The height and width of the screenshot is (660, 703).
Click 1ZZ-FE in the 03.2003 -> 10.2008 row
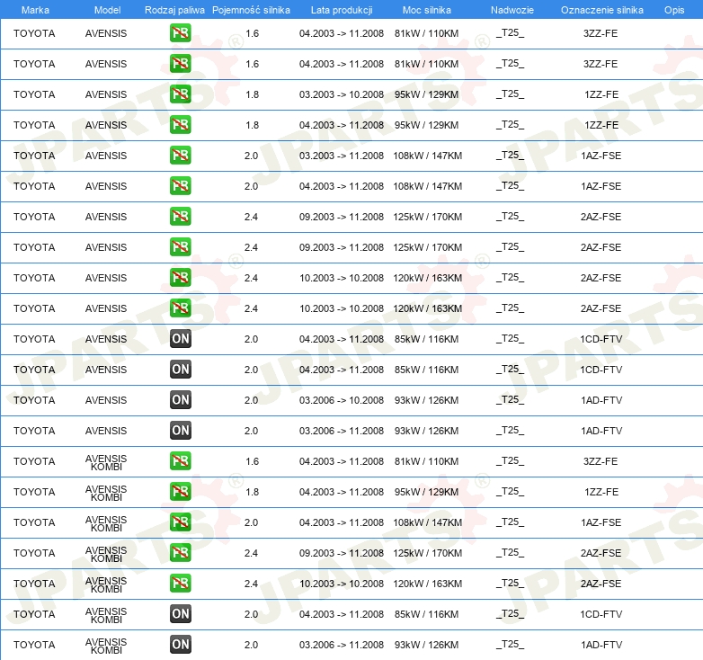click(x=601, y=94)
